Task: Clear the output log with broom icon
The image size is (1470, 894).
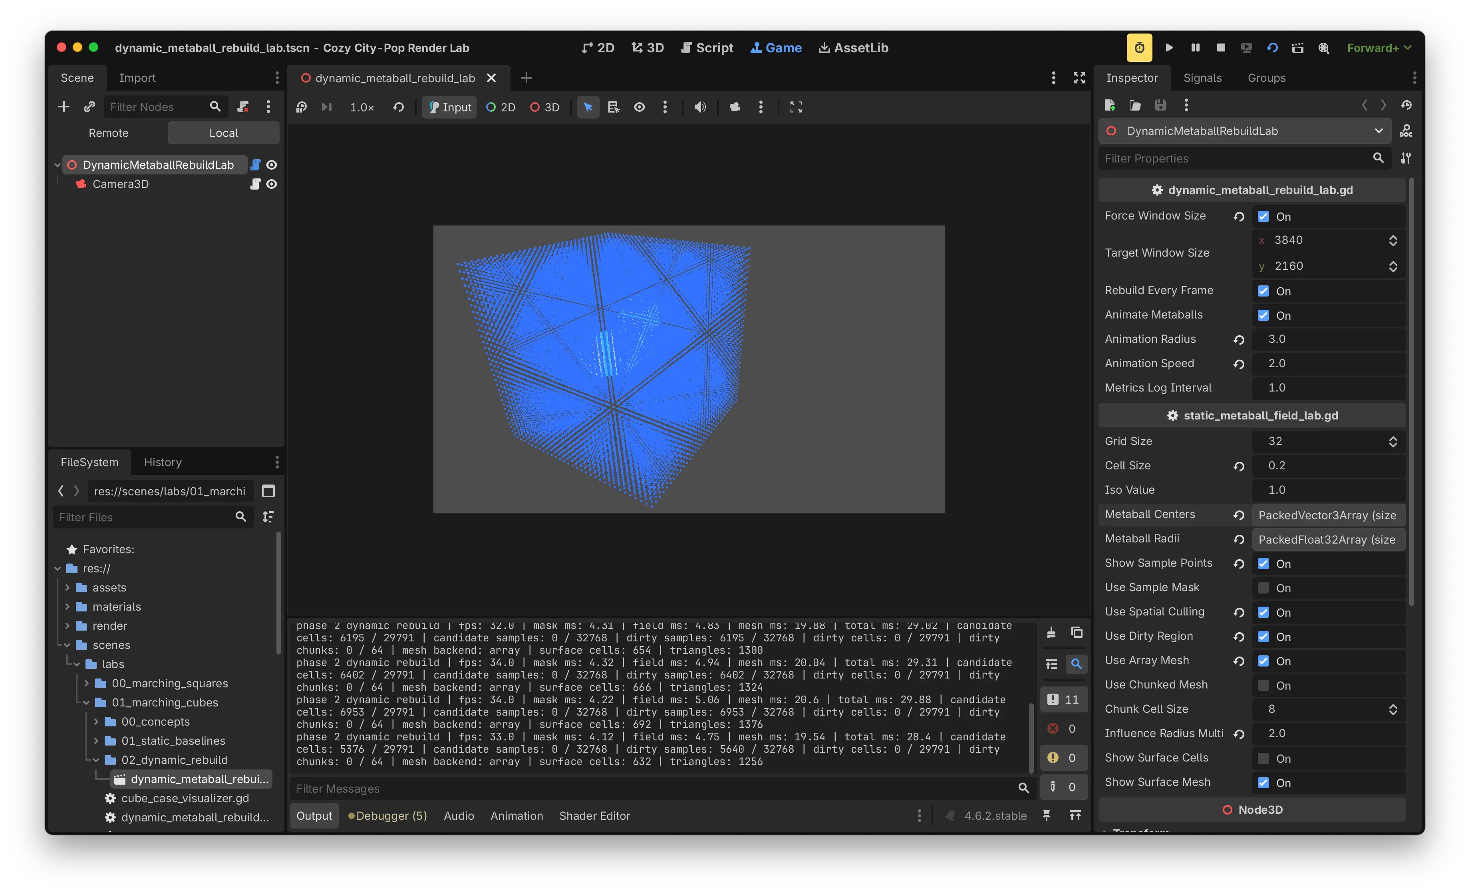Action: [x=1051, y=632]
